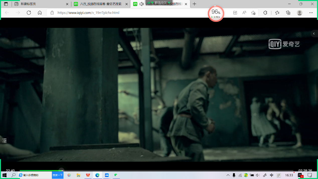Screen dimensions: 318x179
Task: Add this page to favorites
Action: click(x=253, y=13)
